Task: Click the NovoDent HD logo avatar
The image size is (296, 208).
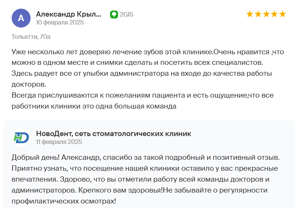Action: coord(21,138)
